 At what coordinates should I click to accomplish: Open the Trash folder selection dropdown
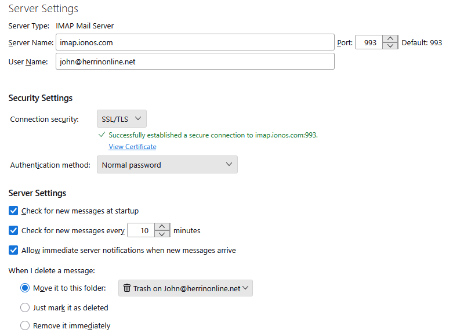pyautogui.click(x=185, y=288)
